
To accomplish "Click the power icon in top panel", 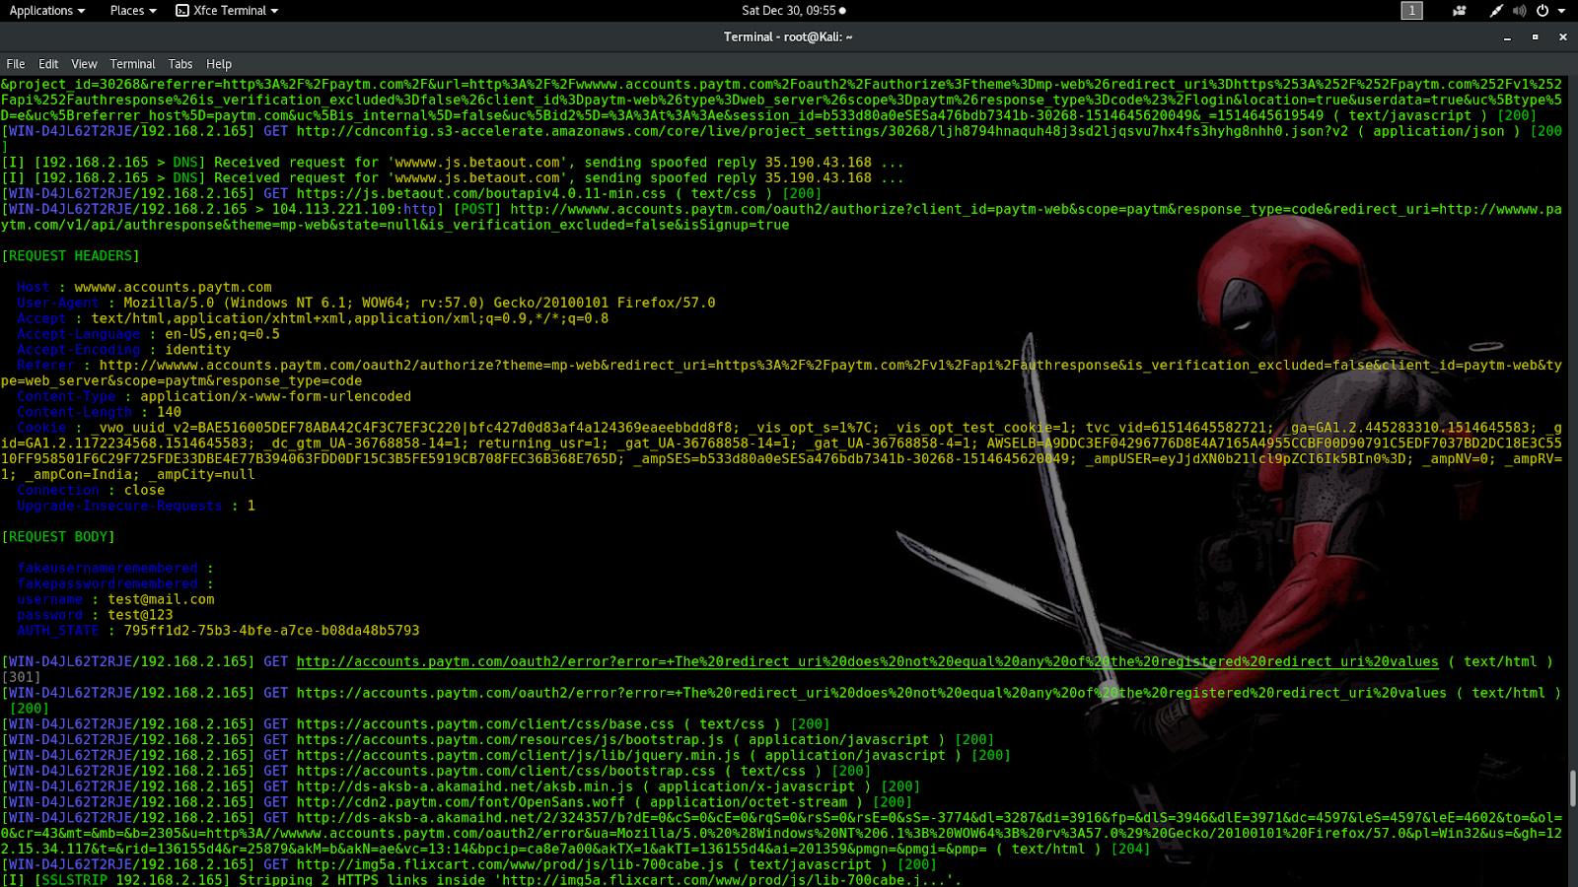I will (1542, 11).
